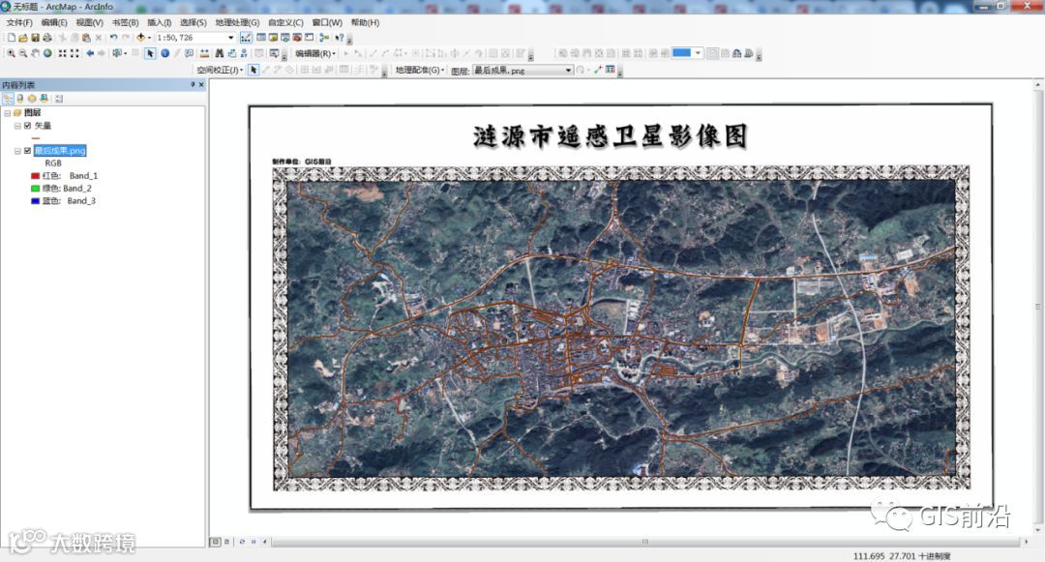The image size is (1045, 562).
Task: Click the 空间校正(J) button
Action: (x=220, y=70)
